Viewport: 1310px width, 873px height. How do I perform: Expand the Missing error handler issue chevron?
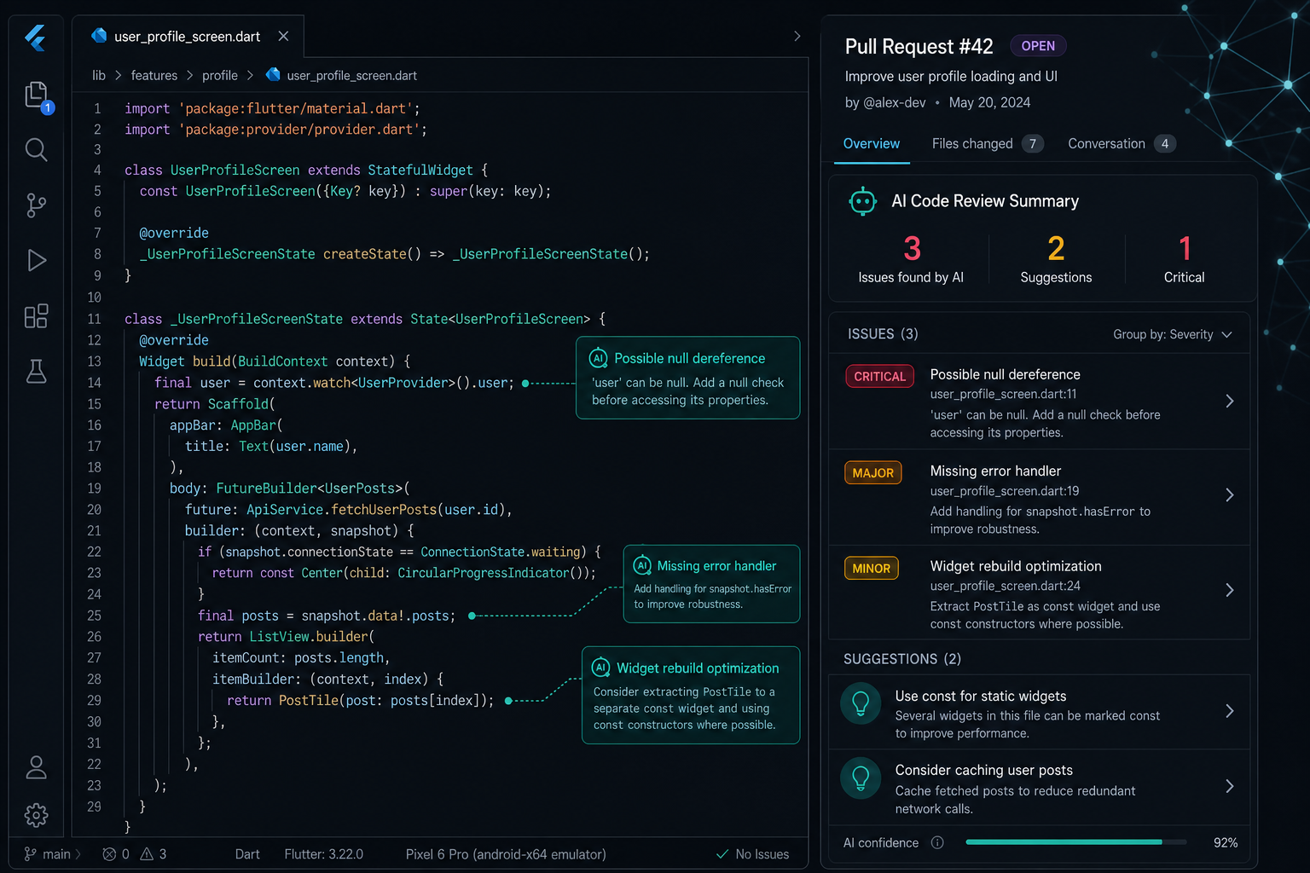1229,494
